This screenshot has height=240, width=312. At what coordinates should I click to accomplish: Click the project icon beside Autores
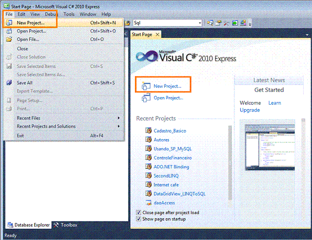click(x=148, y=140)
